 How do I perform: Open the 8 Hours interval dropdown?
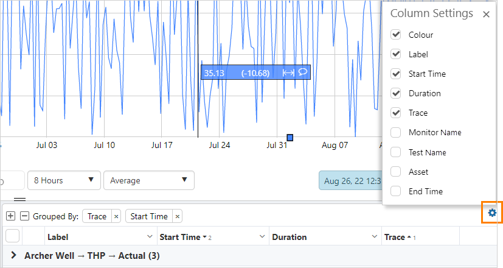tap(64, 180)
